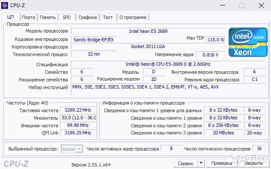The height and width of the screenshot is (169, 271).
Task: Select the SPD tab
Action: pyautogui.click(x=67, y=17)
